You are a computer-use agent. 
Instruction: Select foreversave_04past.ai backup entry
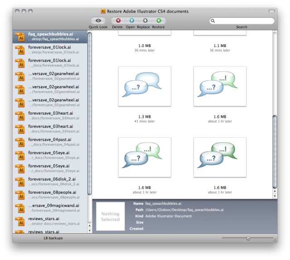point(50,142)
